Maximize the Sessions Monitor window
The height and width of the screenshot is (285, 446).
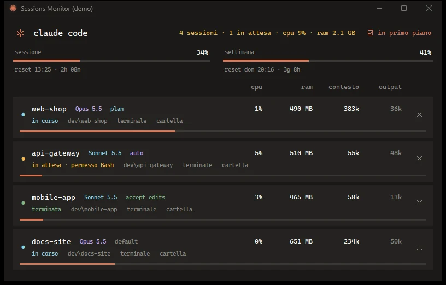coord(404,9)
